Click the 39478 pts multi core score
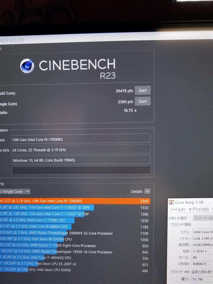Image resolution: width=213 pixels, height=284 pixels. coord(124,91)
